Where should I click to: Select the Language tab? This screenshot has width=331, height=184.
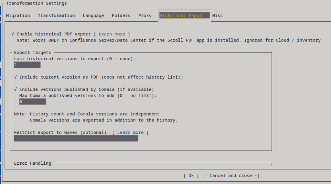click(93, 15)
